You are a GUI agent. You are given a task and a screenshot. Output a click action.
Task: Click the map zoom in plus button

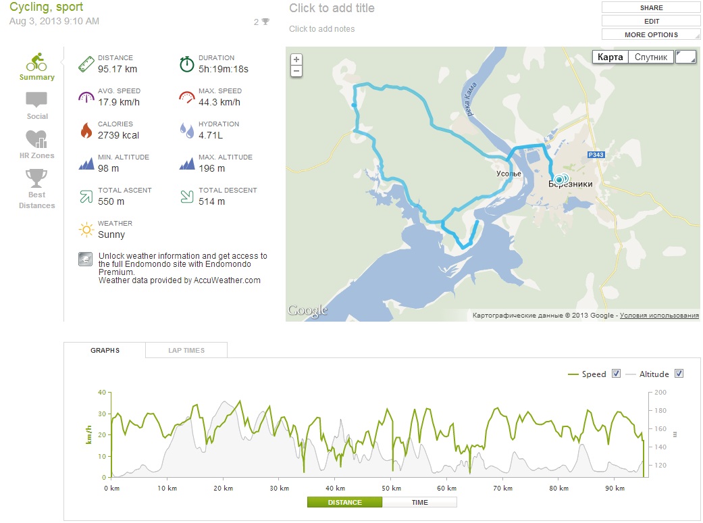[296, 59]
